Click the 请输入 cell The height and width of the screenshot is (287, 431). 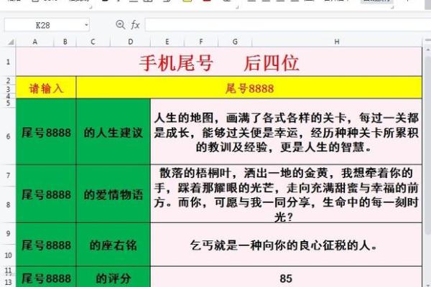tap(46, 88)
